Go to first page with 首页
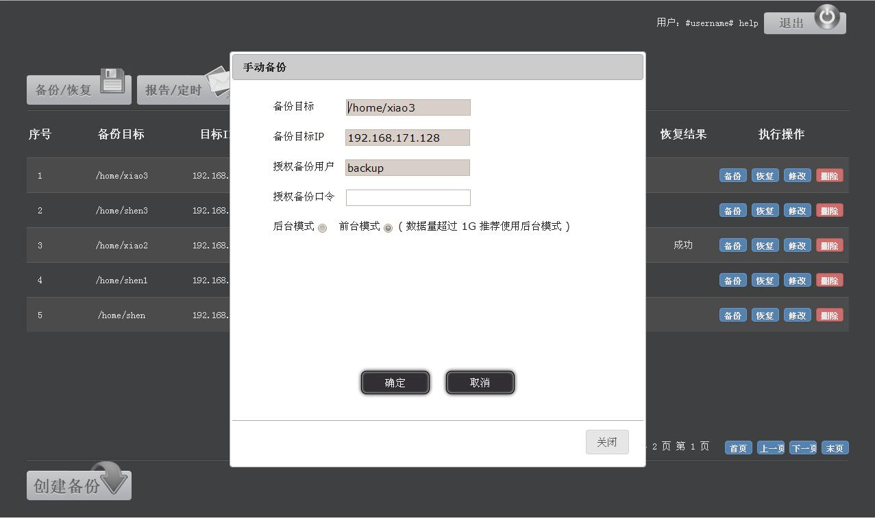This screenshot has height=518, width=875. coord(738,448)
